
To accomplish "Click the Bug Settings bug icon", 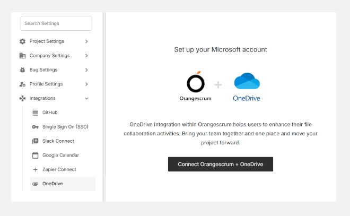I will pyautogui.click(x=22, y=70).
